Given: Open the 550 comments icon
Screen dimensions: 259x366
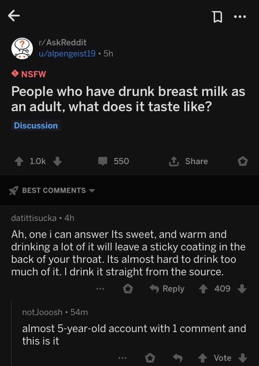Looking at the screenshot, I should (103, 161).
